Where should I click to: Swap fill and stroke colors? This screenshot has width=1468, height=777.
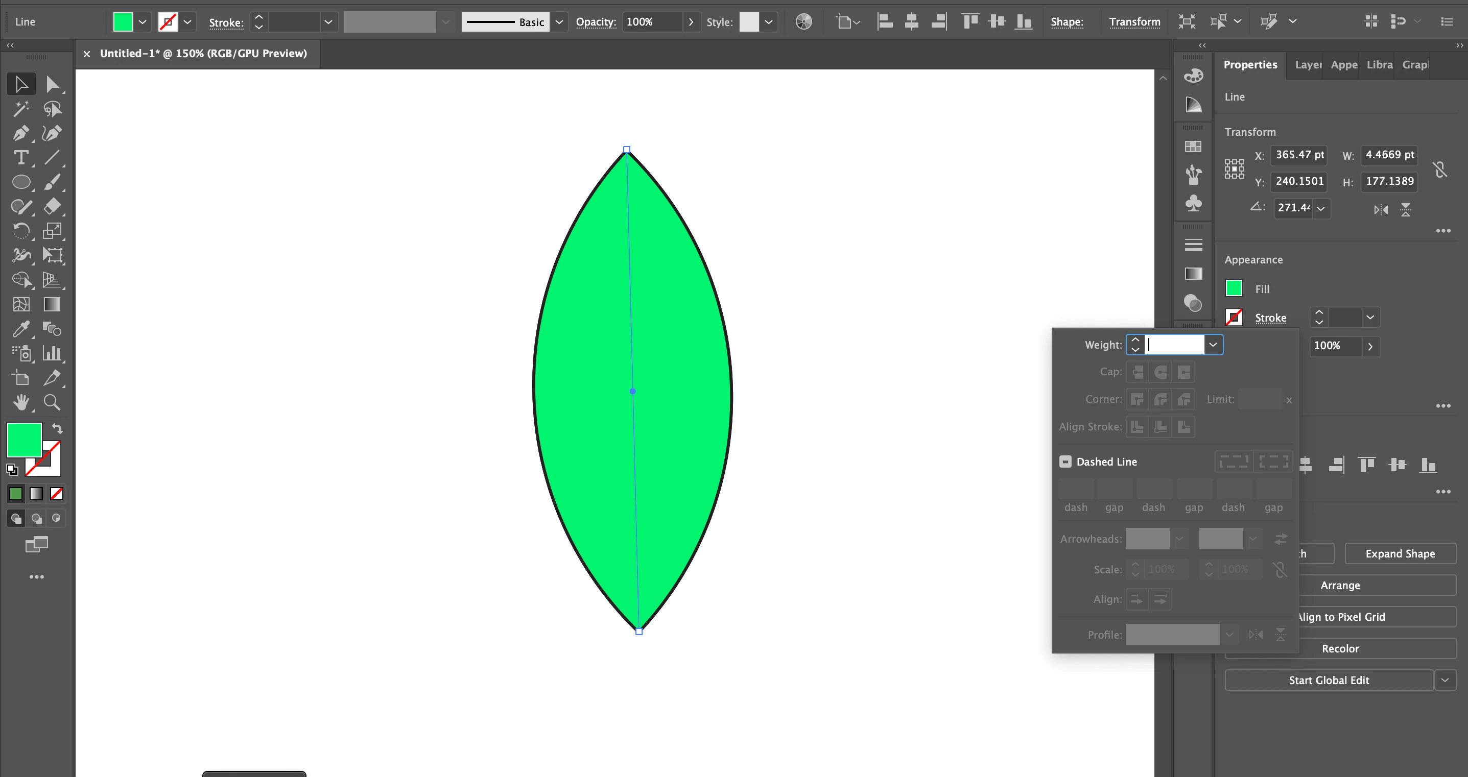click(58, 428)
